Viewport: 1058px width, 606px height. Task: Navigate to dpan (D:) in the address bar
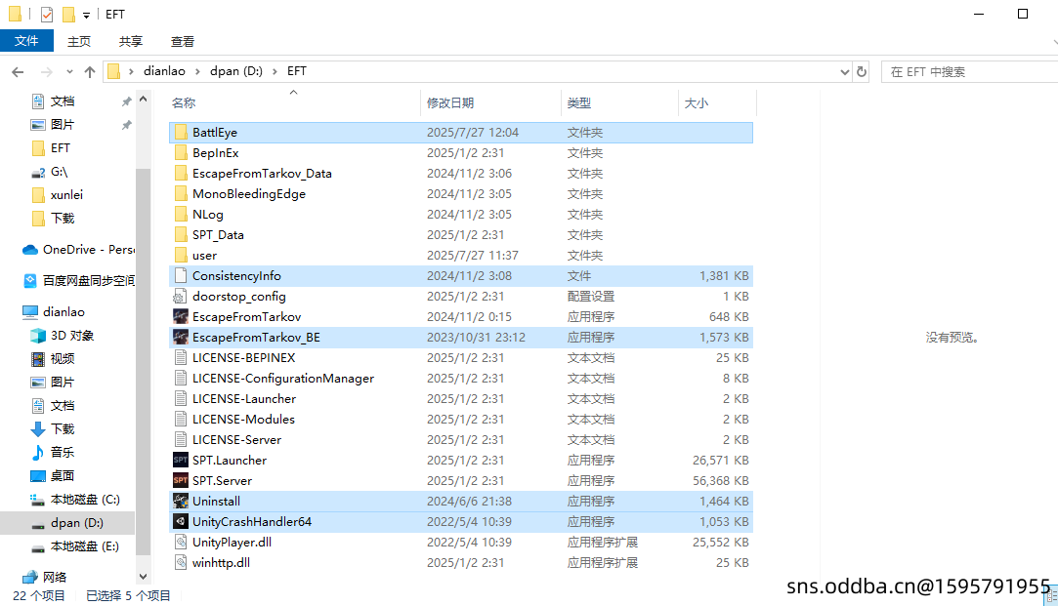click(x=236, y=71)
